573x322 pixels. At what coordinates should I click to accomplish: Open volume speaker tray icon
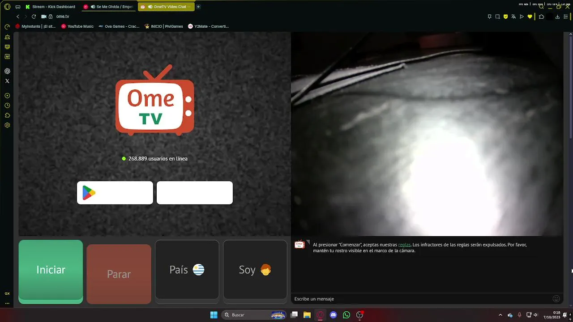pos(536,315)
